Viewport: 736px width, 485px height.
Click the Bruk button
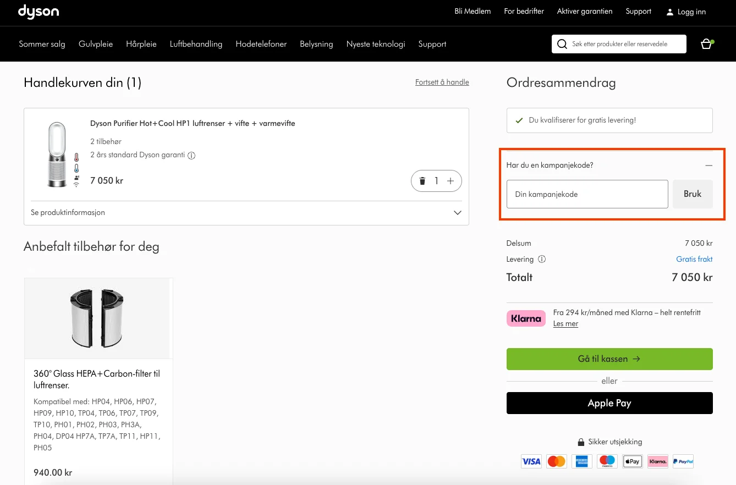(x=693, y=194)
